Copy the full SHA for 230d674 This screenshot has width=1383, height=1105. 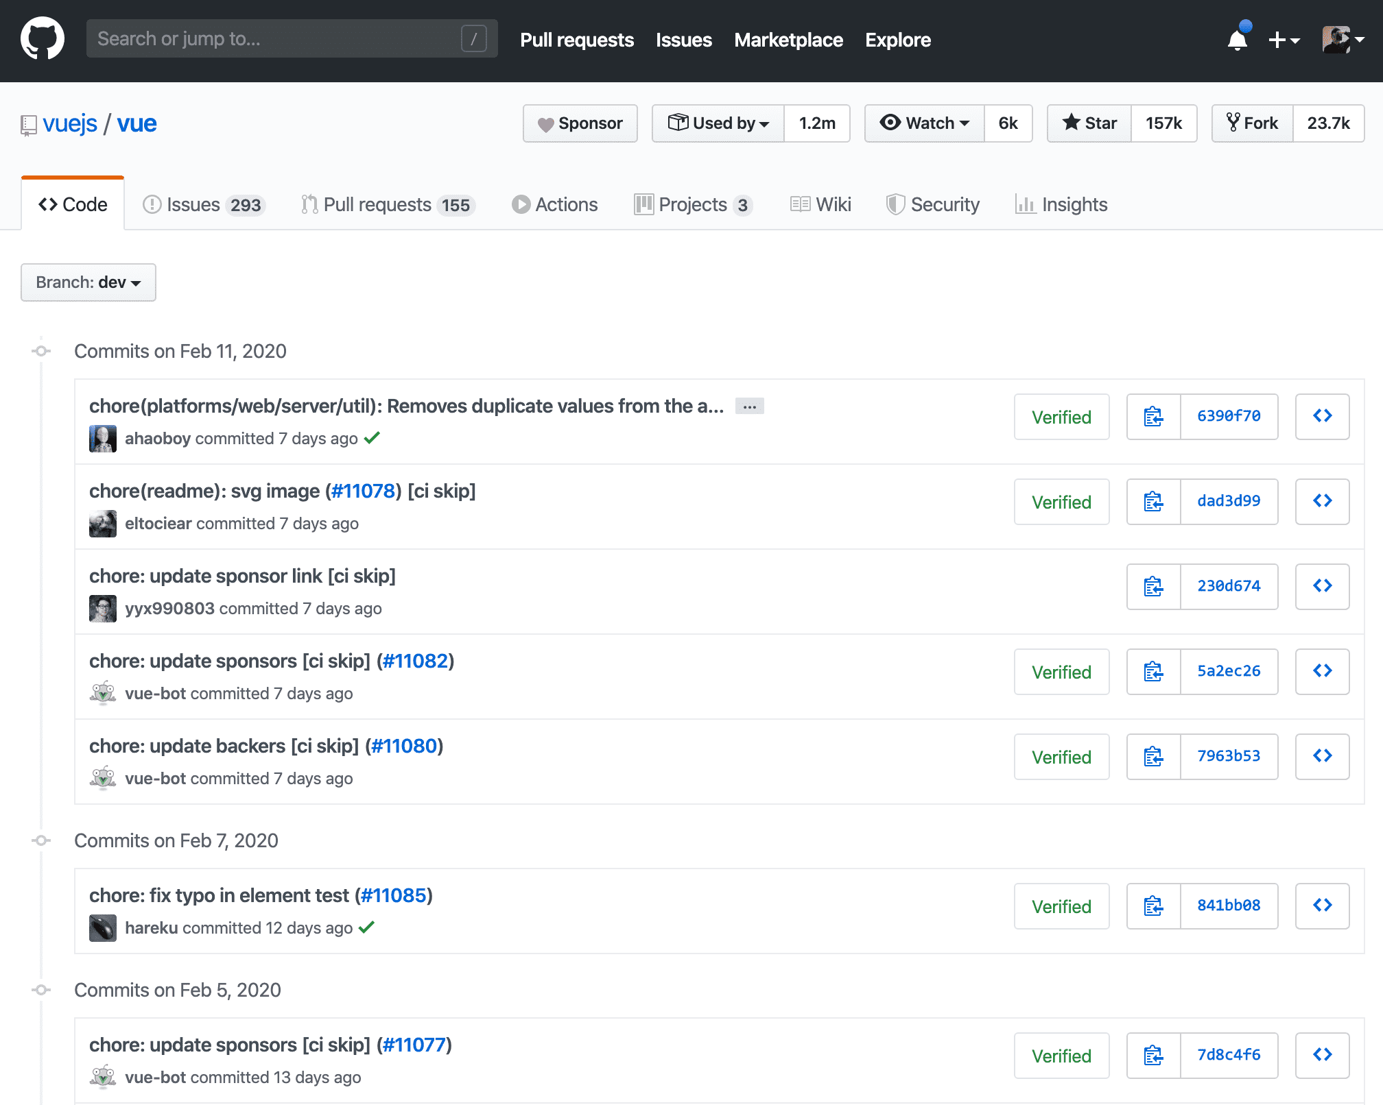pos(1153,587)
